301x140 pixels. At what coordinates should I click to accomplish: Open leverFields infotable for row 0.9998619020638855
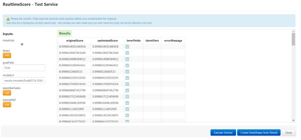[x=127, y=115]
